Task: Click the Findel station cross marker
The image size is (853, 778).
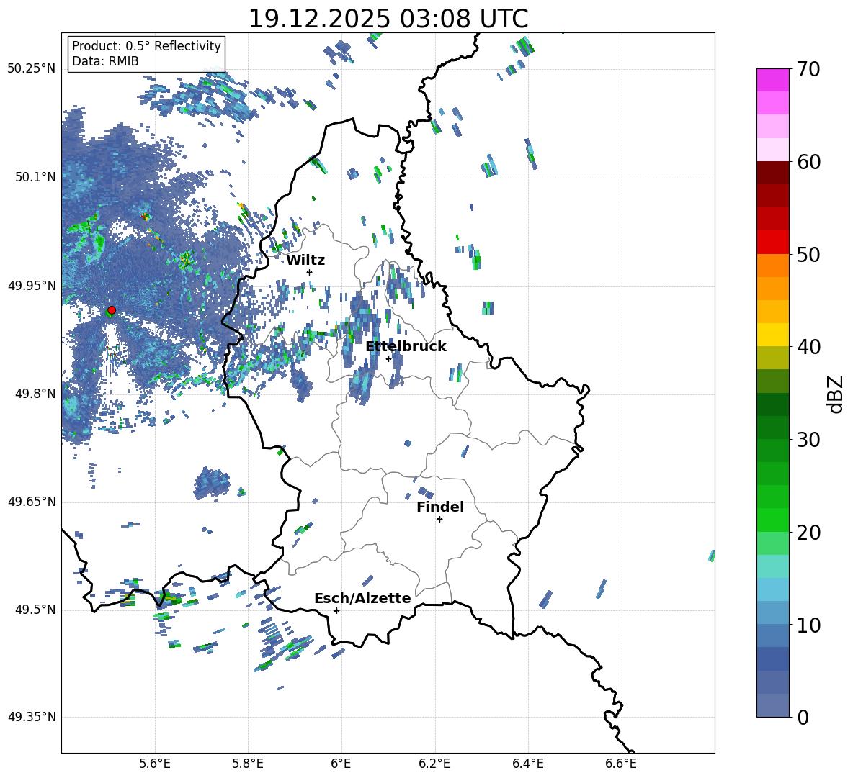Action: (x=439, y=519)
